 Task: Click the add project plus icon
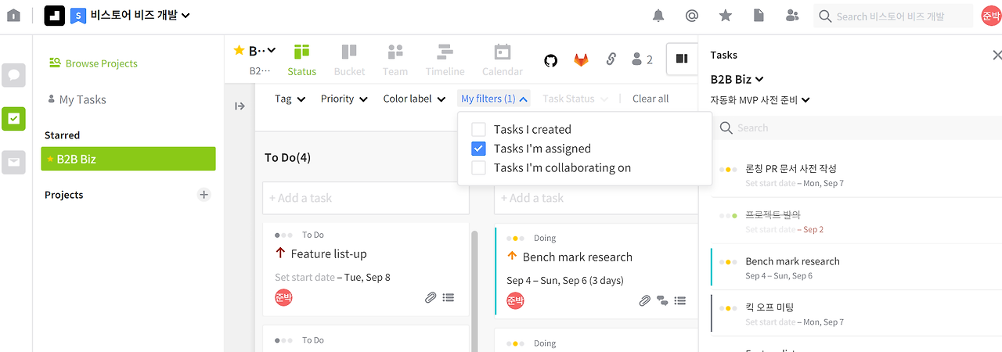pos(204,195)
